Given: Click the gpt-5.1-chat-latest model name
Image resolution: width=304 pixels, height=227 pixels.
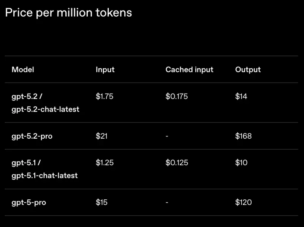Looking at the screenshot, I should coord(44,175).
